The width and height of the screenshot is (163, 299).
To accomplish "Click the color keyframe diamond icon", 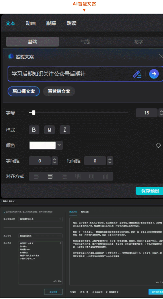I will (x=158, y=145).
